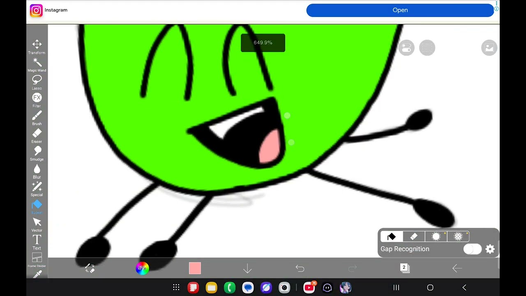526x296 pixels.
Task: Open the Android apps grid drawer
Action: [176, 287]
